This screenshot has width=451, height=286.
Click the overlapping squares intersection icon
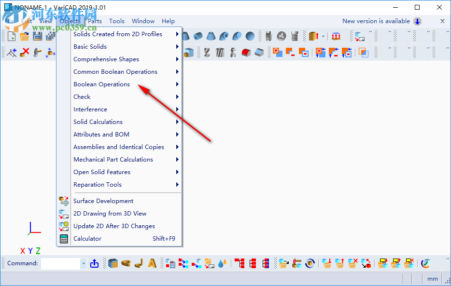click(364, 52)
